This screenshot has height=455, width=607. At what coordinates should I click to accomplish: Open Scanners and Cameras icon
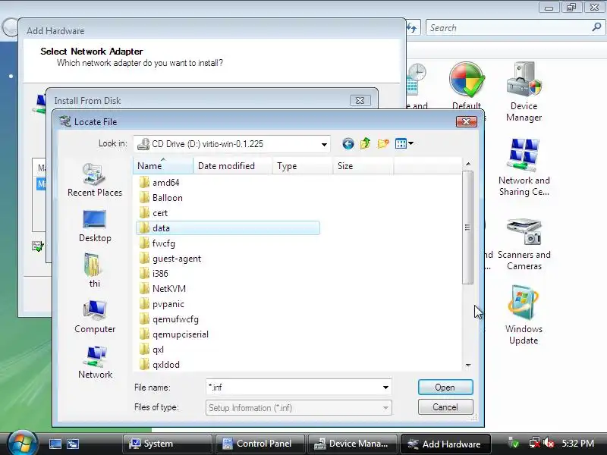524,244
